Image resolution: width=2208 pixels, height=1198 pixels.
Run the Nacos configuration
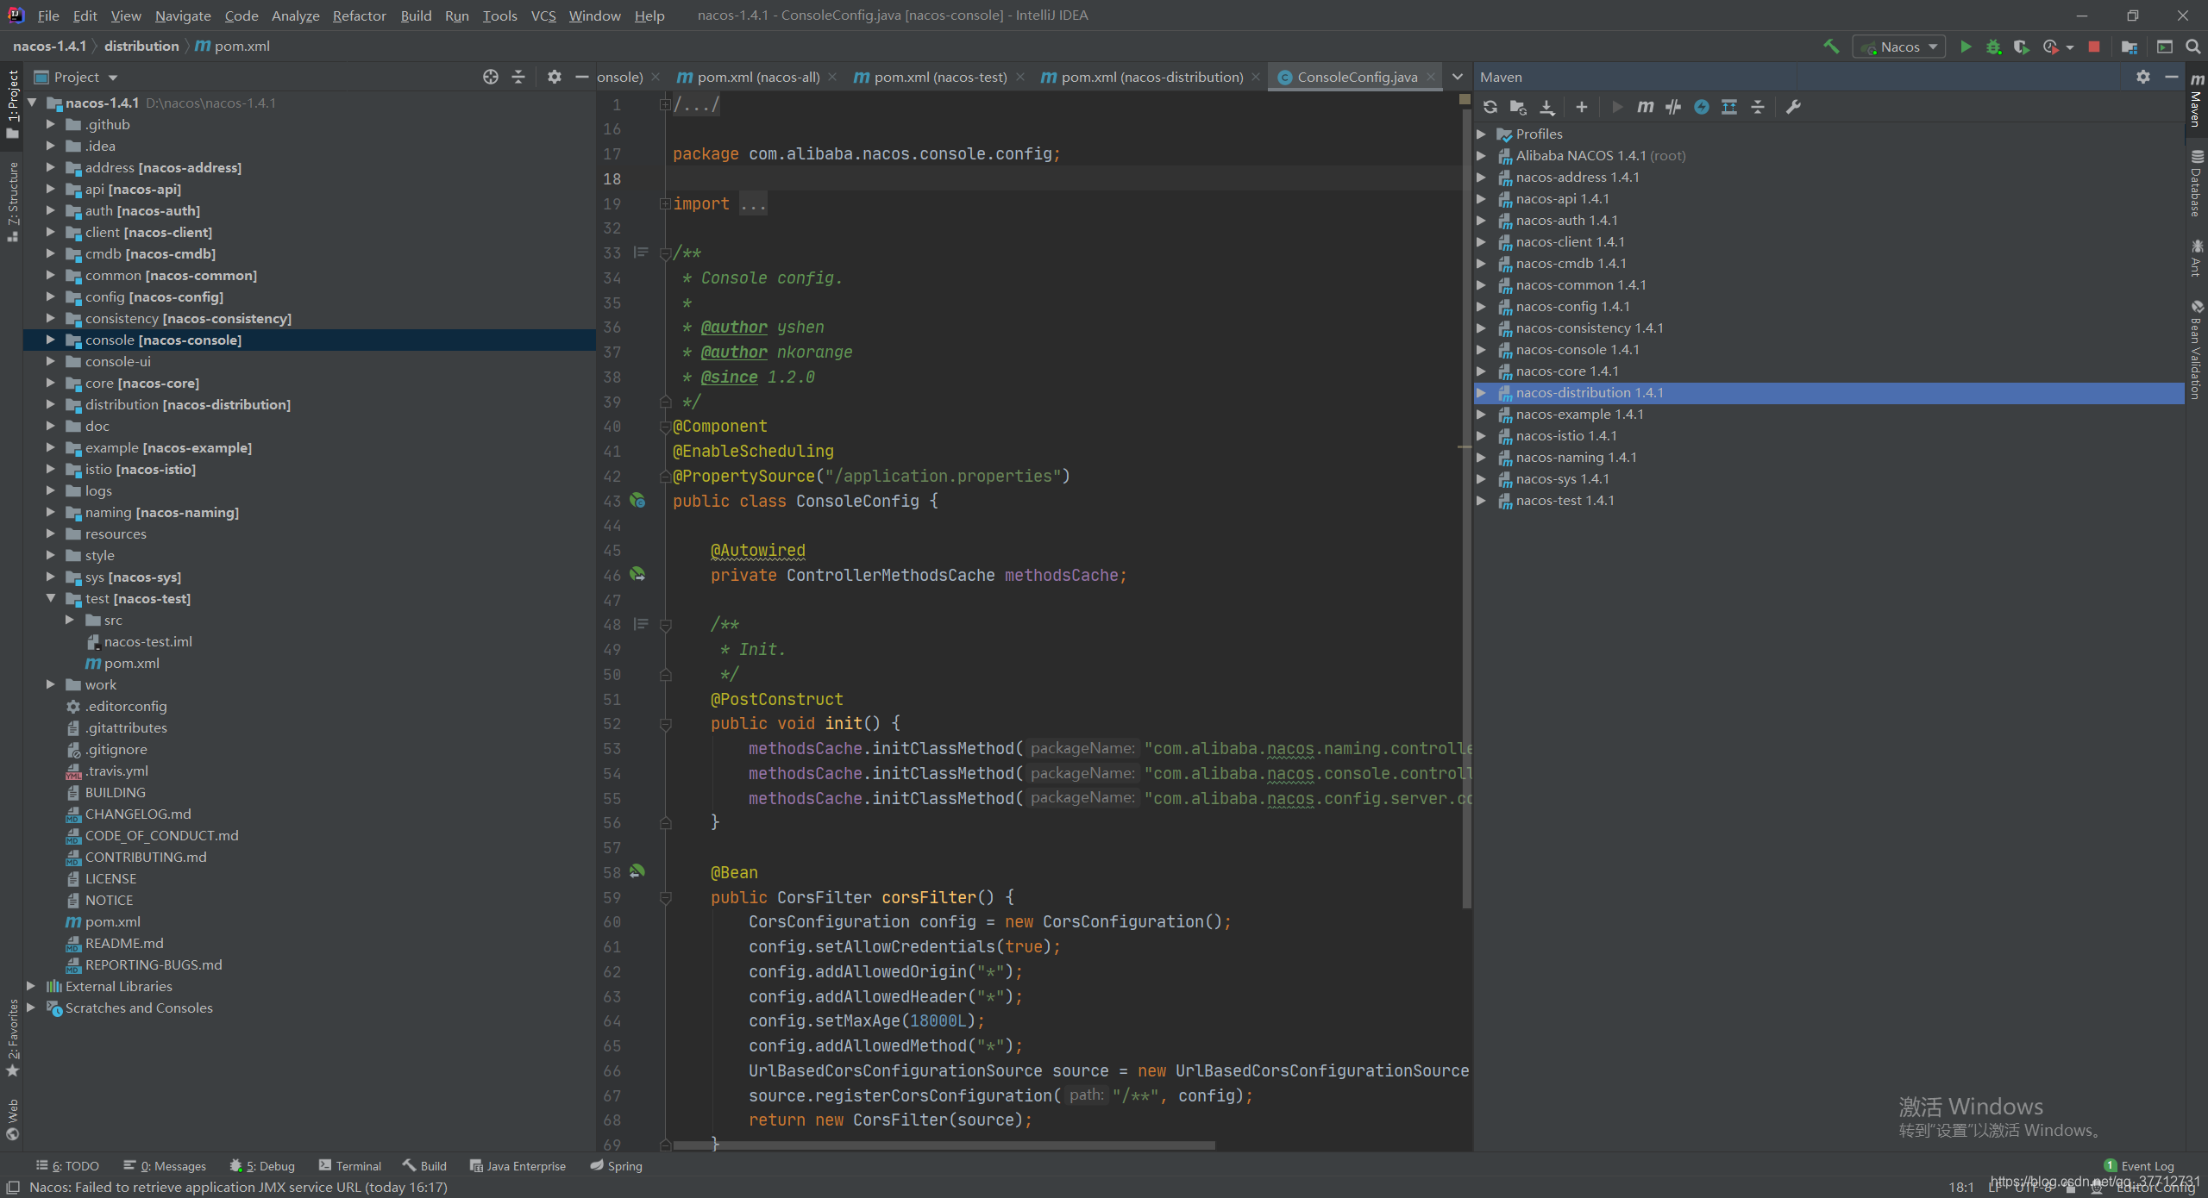pyautogui.click(x=1966, y=47)
